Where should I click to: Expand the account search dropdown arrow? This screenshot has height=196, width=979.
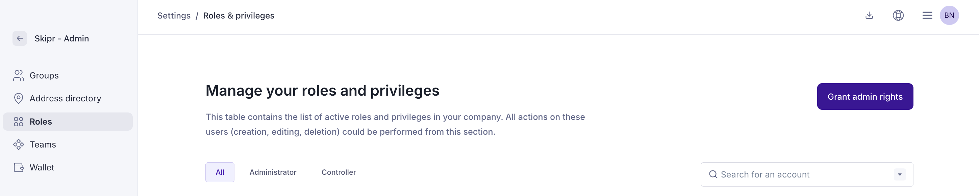(900, 174)
